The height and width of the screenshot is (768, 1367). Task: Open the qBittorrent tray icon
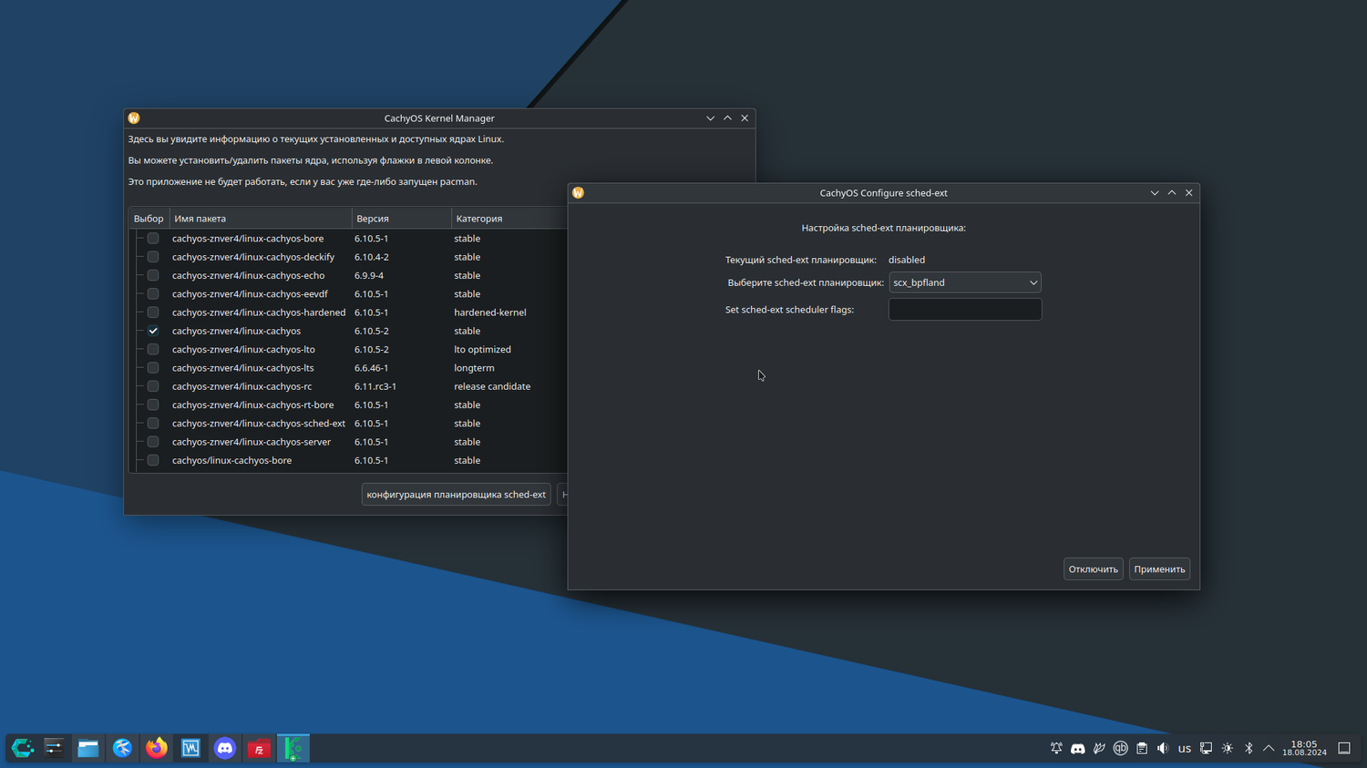point(1121,749)
